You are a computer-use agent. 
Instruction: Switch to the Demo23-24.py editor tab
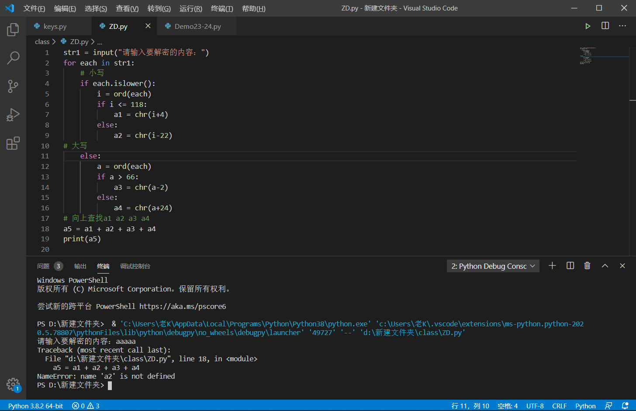[x=197, y=26]
